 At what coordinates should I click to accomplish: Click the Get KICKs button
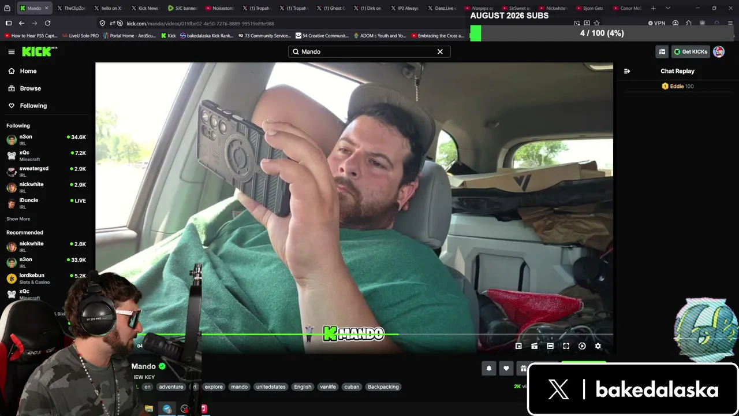pyautogui.click(x=691, y=51)
